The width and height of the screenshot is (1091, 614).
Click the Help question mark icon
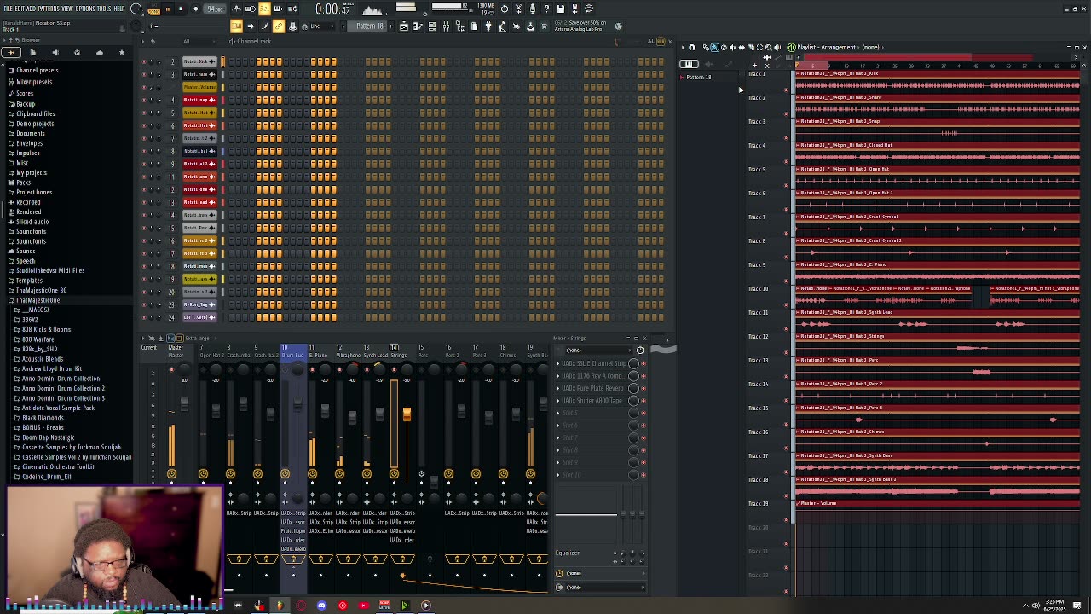546,9
